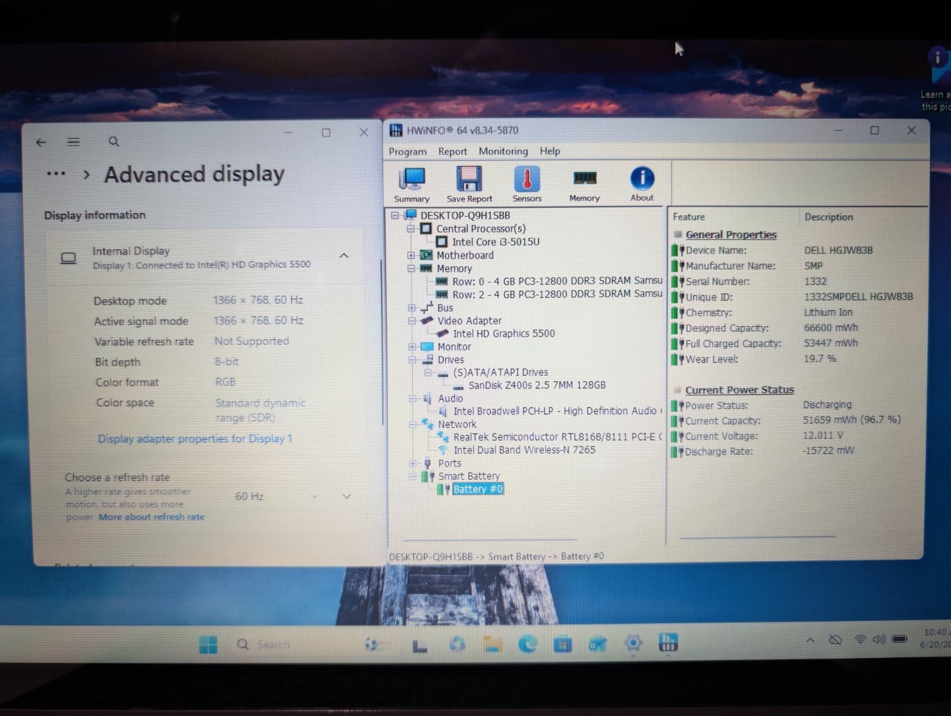Collapse the Central Processor(s) node

[411, 228]
